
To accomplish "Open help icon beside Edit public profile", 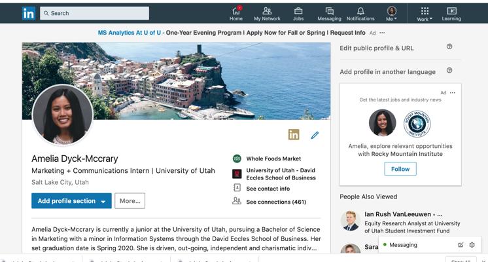I will tap(449, 47).
